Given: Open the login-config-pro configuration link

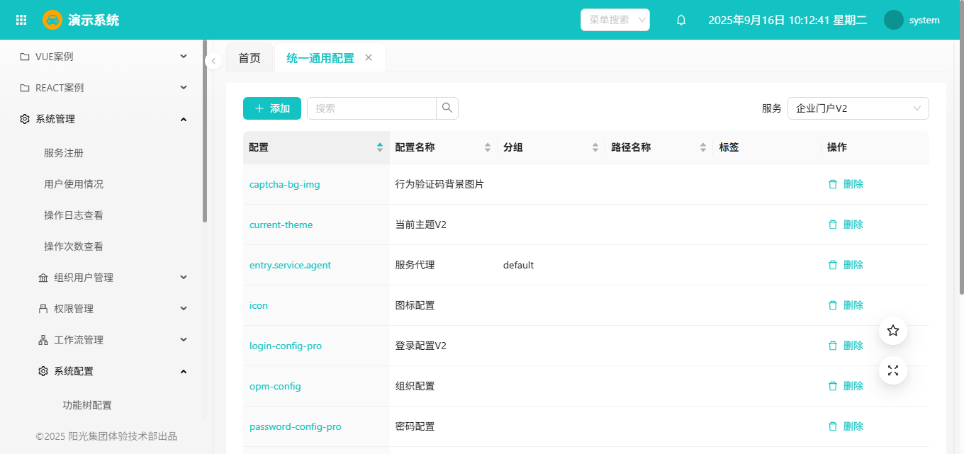Looking at the screenshot, I should [x=286, y=346].
